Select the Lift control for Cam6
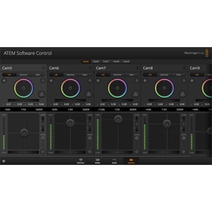212x212 pixels. pos(56,75)
